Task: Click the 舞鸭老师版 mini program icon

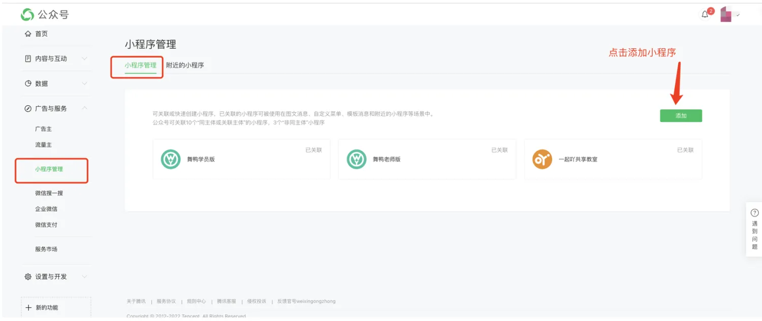Action: (357, 159)
